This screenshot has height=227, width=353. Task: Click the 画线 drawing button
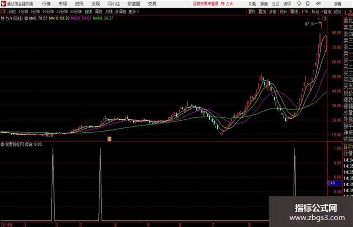coord(294,12)
